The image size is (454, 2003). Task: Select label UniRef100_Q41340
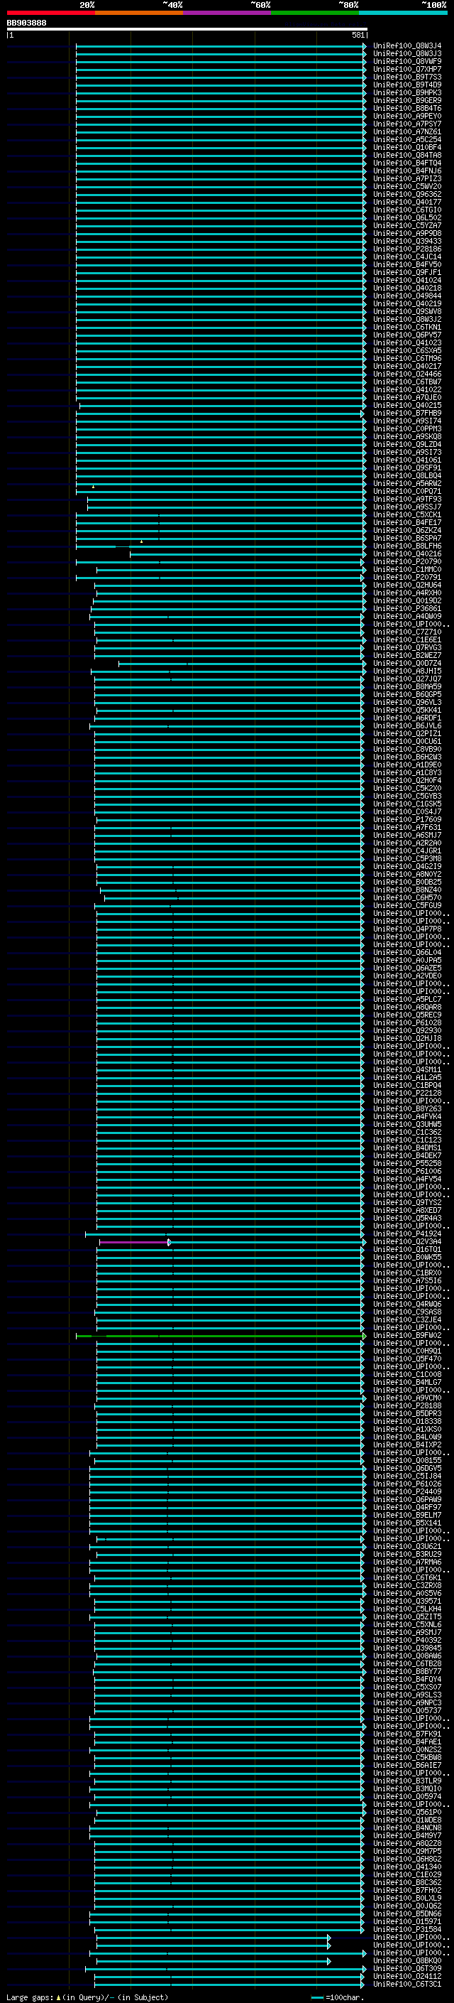coord(407,1867)
